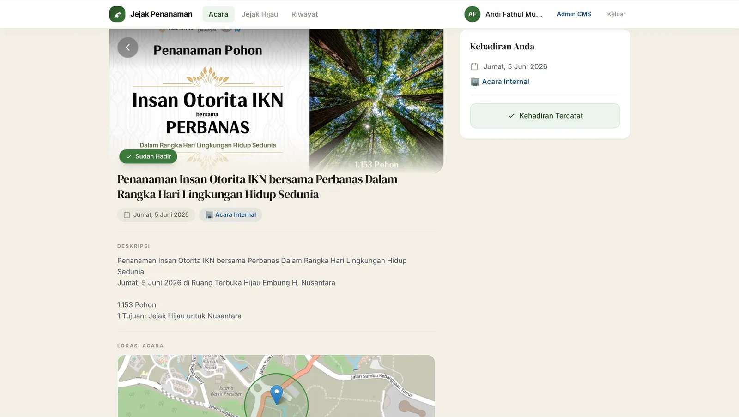Click the Istana Wakil Presiden map label
The image size is (739, 417).
pos(226,391)
